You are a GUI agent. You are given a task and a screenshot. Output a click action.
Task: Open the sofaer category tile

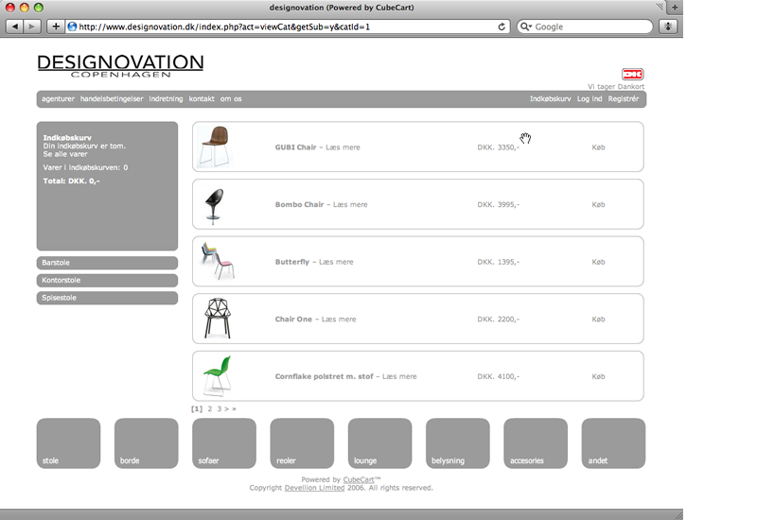coord(224,443)
